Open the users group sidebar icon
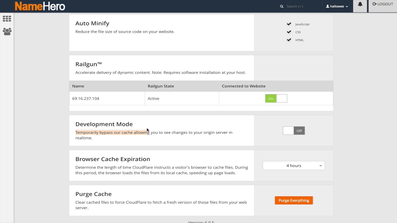 [x=7, y=31]
